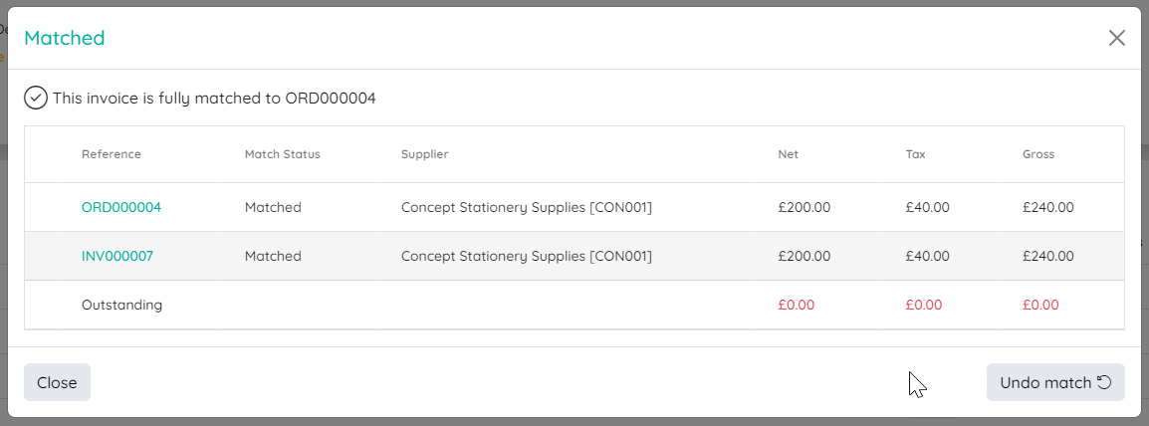Select the Matched status in the INV000007 row
The width and height of the screenshot is (1149, 426).
[x=273, y=256]
